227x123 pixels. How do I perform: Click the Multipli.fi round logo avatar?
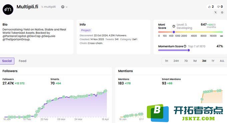tap(8, 10)
